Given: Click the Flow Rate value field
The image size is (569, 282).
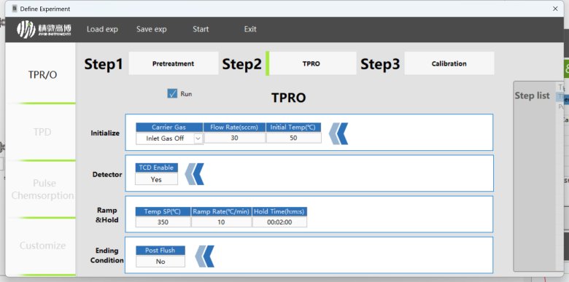Looking at the screenshot, I should pos(234,138).
